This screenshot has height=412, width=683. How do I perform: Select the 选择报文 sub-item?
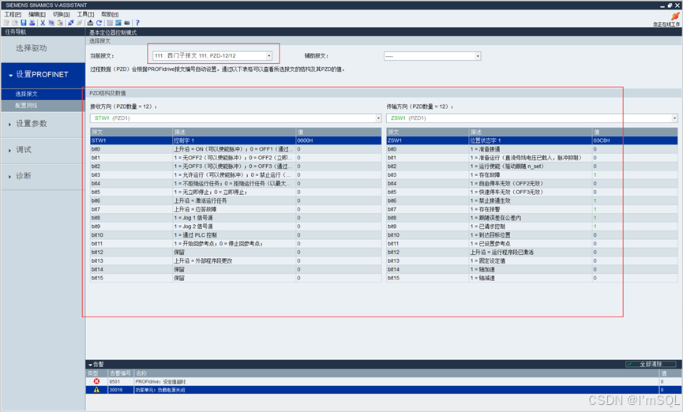coord(43,94)
